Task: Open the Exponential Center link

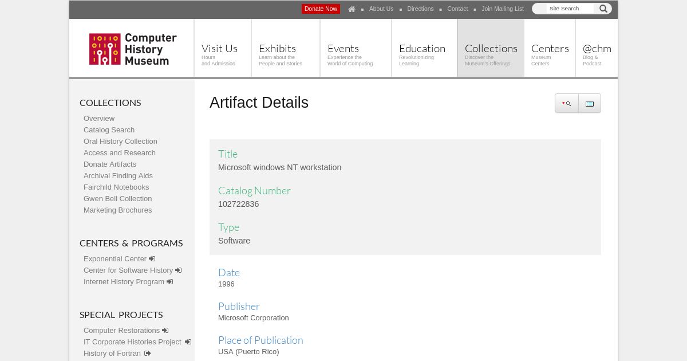Action: [x=115, y=259]
